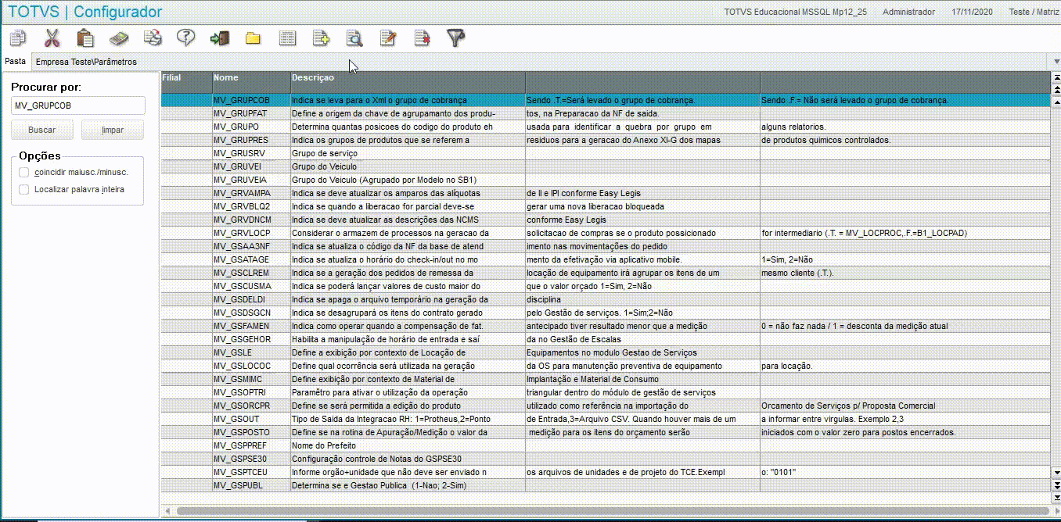Select the MV_GRVBLQ2 row
This screenshot has height=522, width=1061.
[x=605, y=206]
